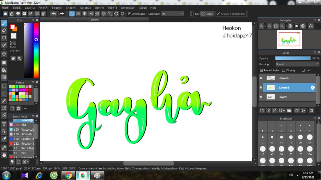Open add-brush dropdown below brush list
Image resolution: width=321 pixels, height=180 pixels.
[x=28, y=162]
